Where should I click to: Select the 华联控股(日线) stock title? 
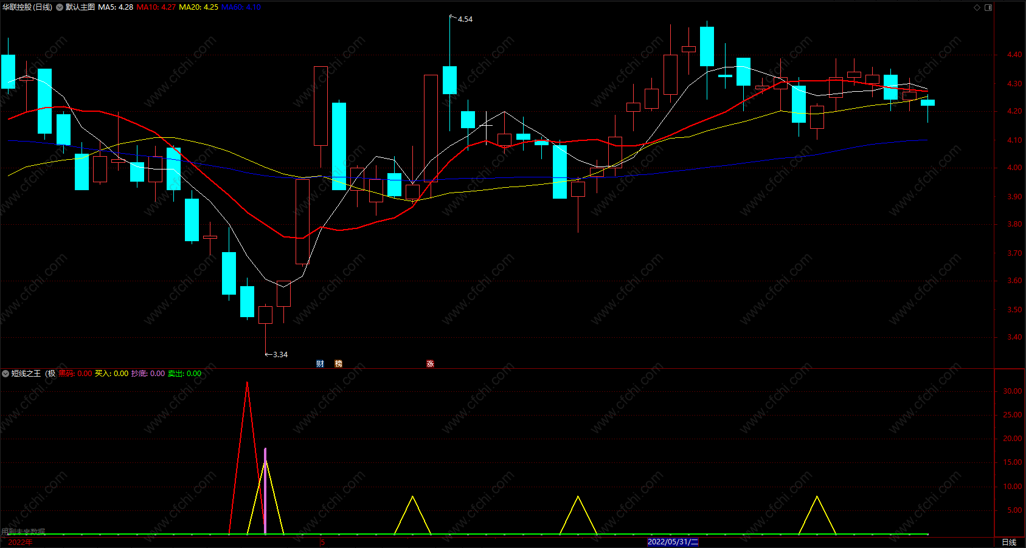pos(27,7)
